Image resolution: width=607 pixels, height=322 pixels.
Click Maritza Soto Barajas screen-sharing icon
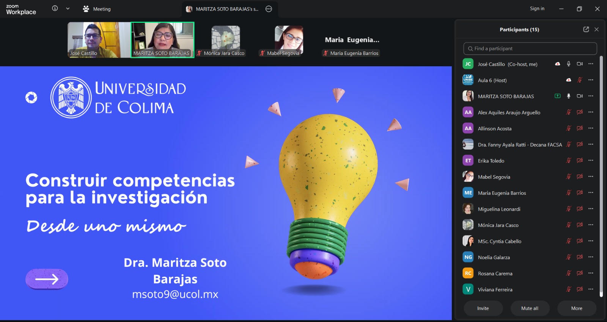557,96
